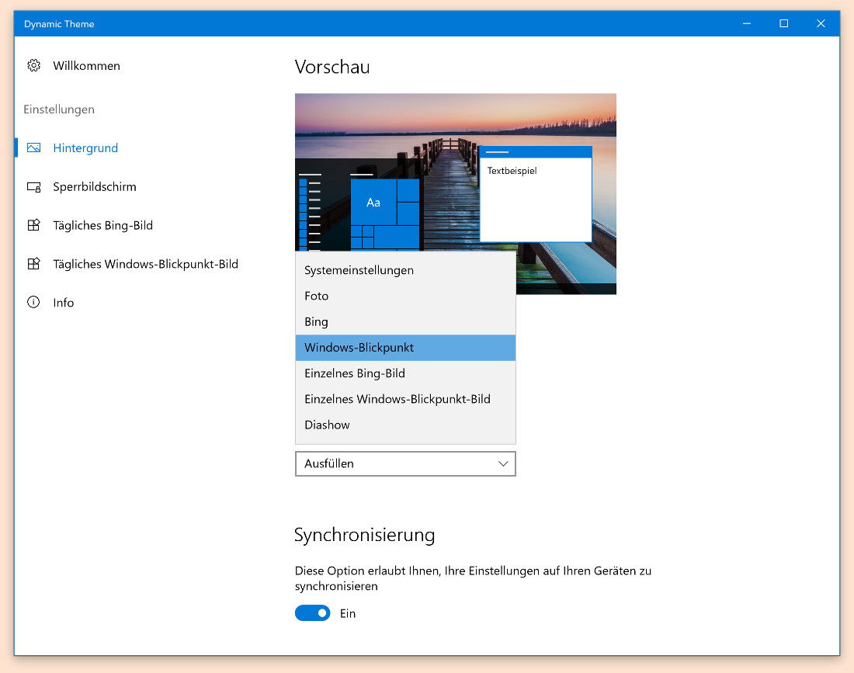Click the Ein toggle label
The image size is (854, 673).
[348, 614]
